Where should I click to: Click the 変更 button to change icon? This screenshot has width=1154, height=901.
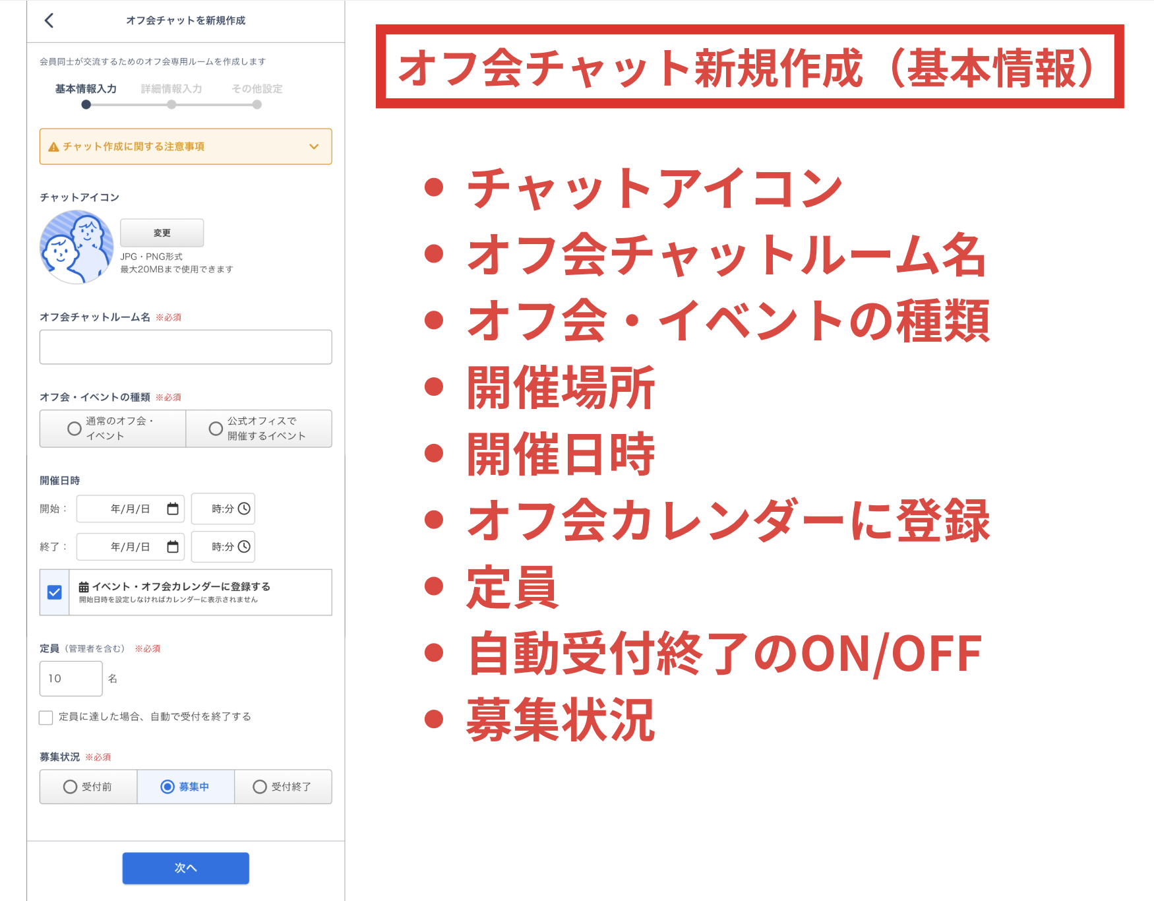162,232
